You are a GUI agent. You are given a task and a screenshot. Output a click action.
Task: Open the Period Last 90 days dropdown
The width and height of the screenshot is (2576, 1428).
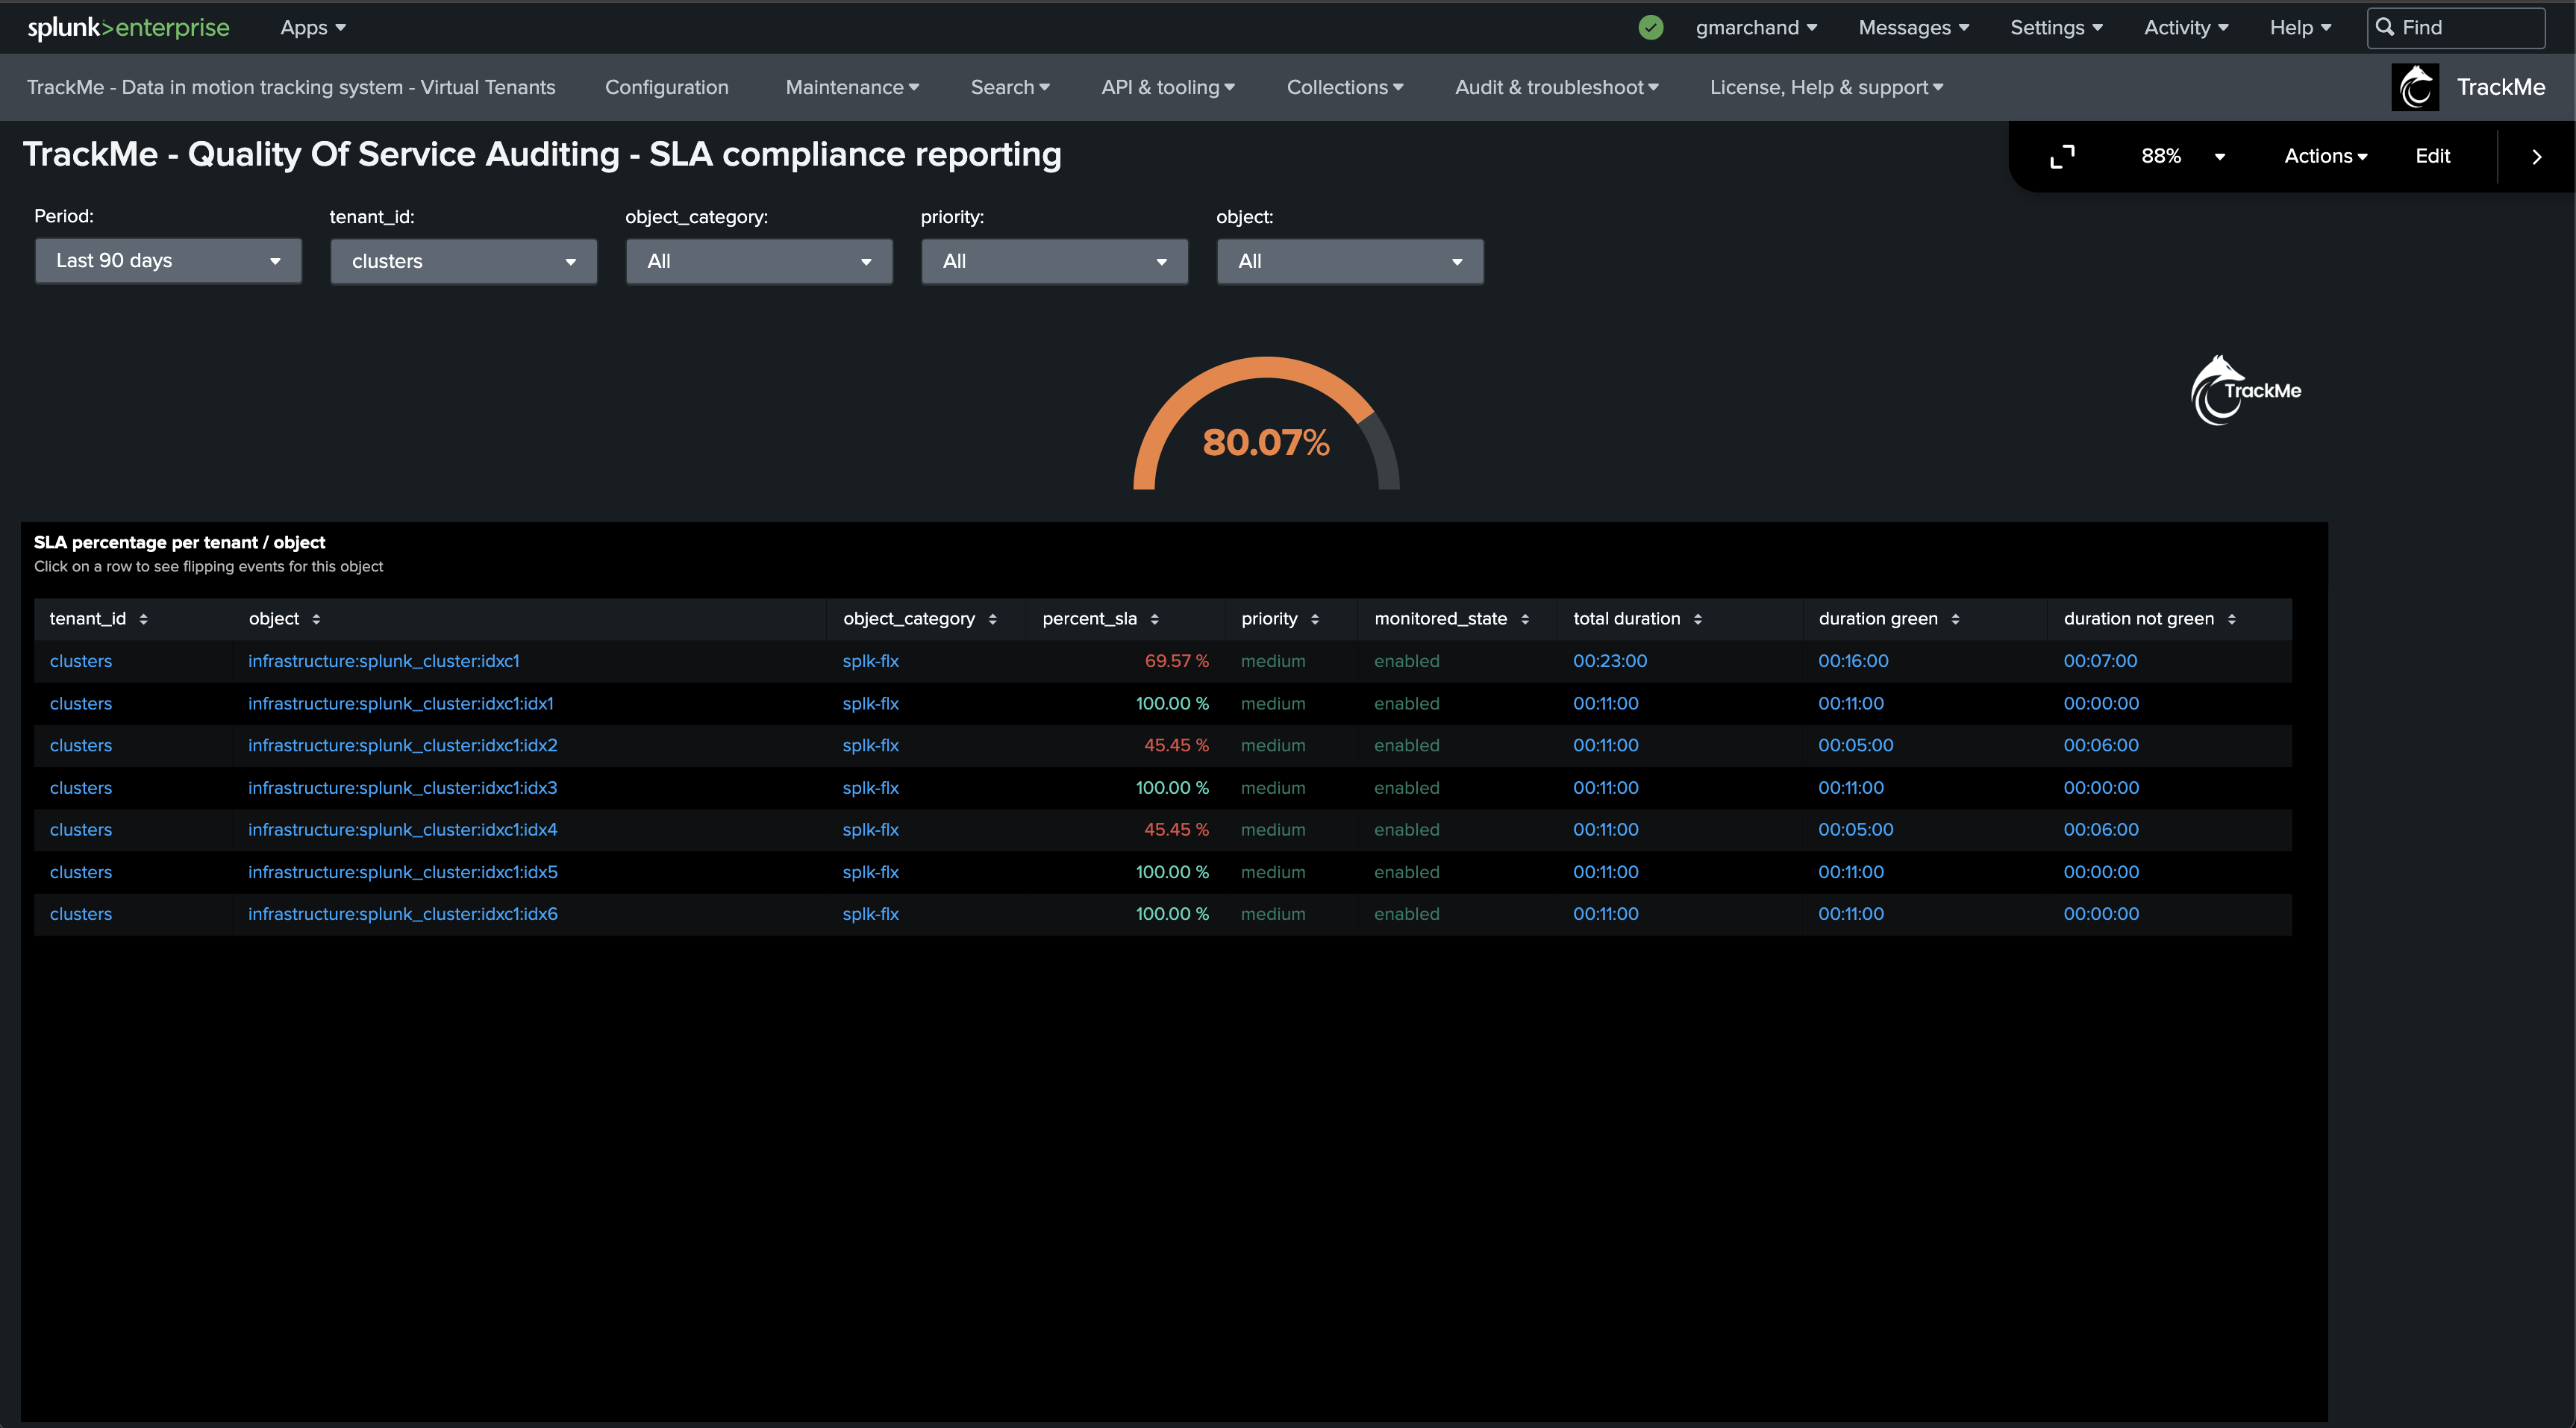168,261
